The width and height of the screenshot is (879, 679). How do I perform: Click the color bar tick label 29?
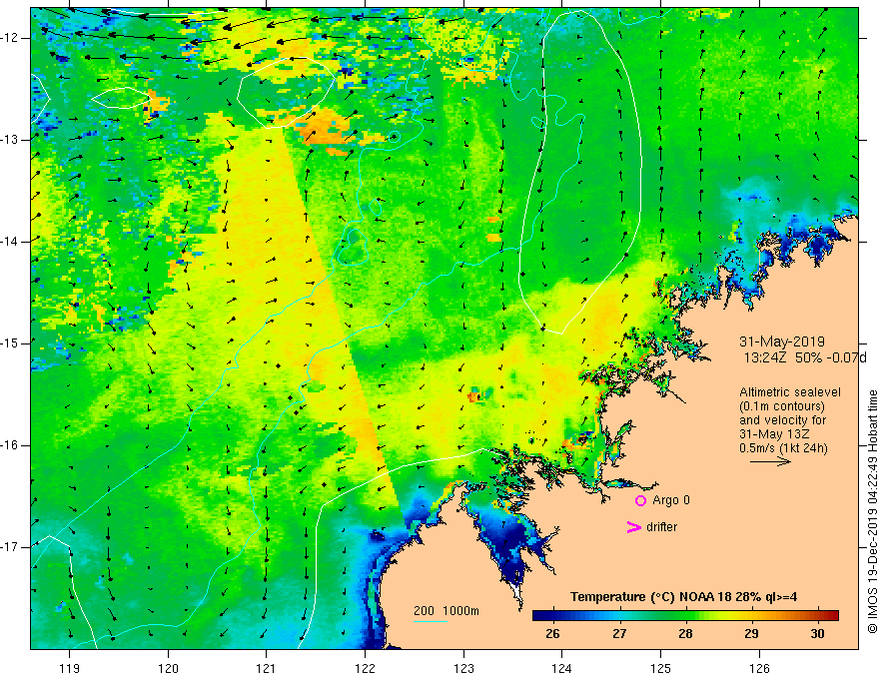click(751, 634)
